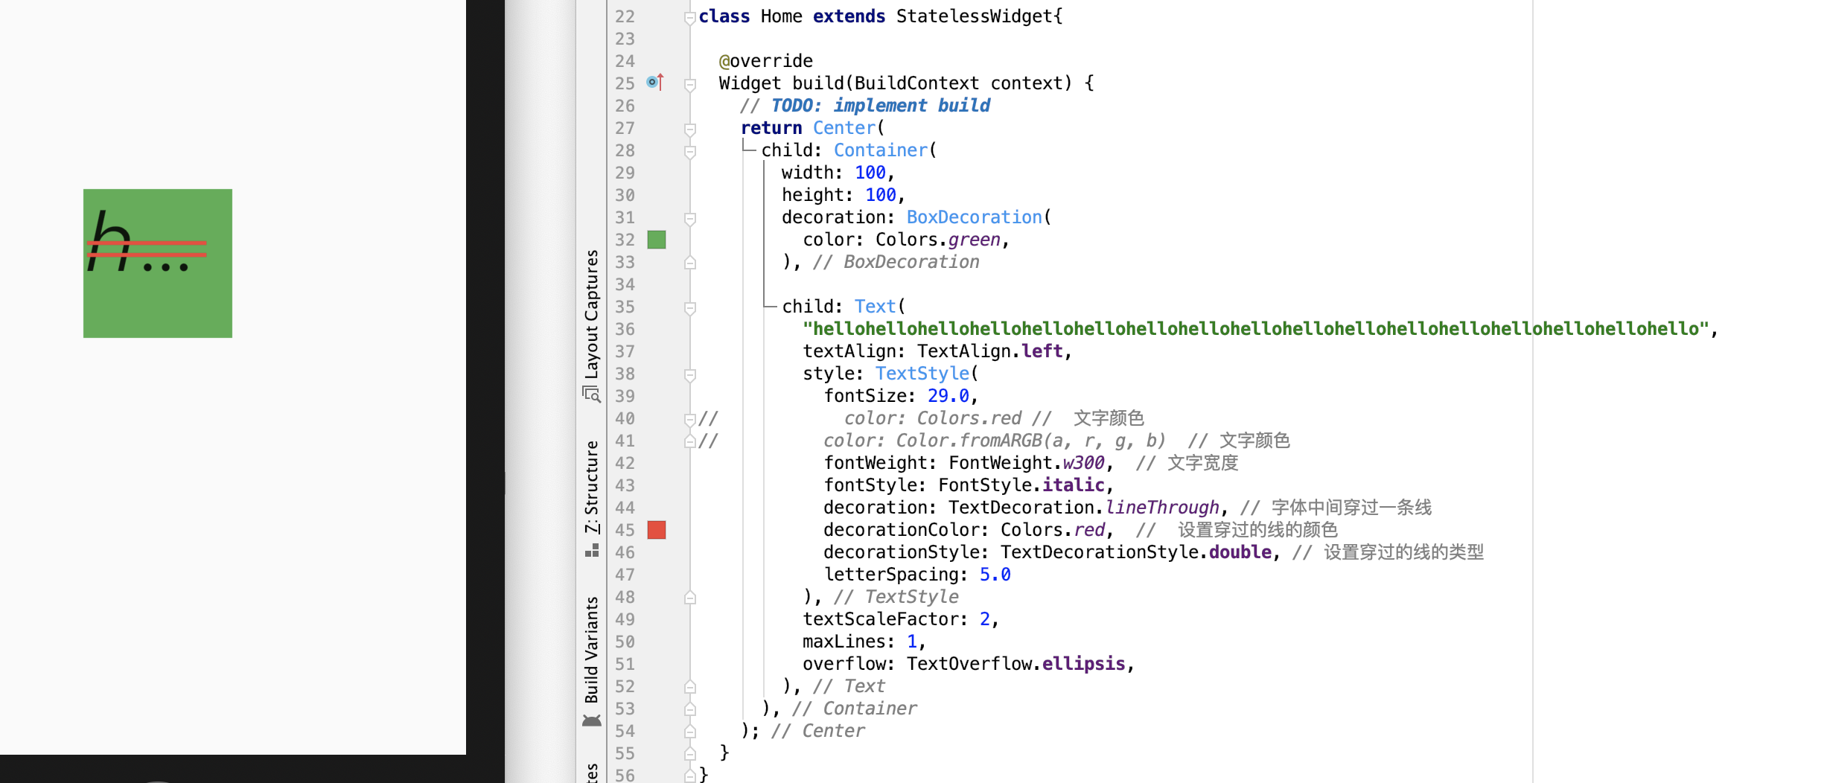Click line number 47 in the gutter
The image size is (1827, 783).
pos(625,575)
